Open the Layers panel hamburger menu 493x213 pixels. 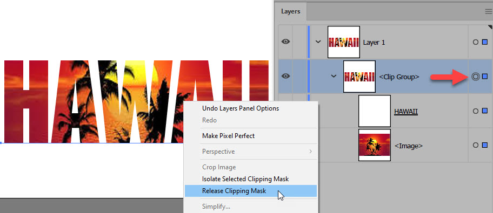489,12
